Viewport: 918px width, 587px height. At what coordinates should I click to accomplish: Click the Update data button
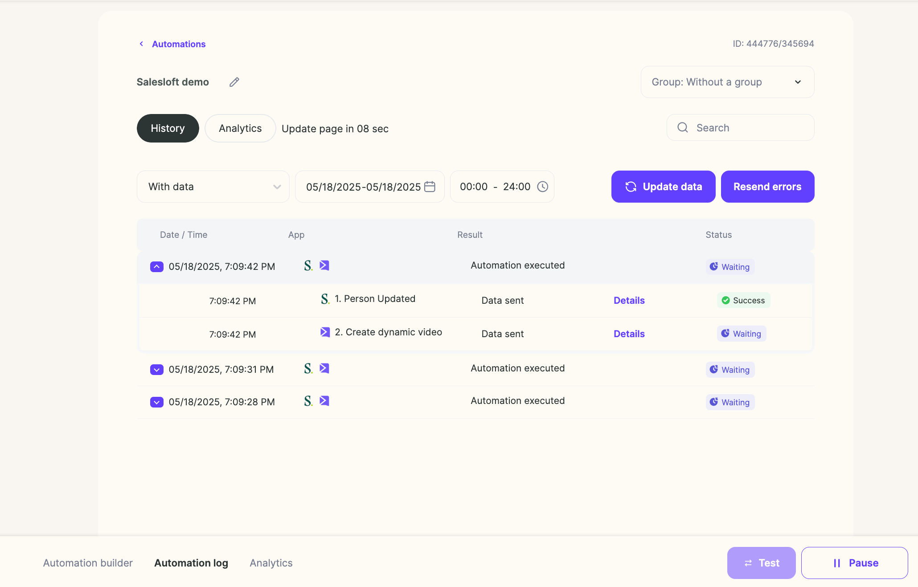[663, 187]
